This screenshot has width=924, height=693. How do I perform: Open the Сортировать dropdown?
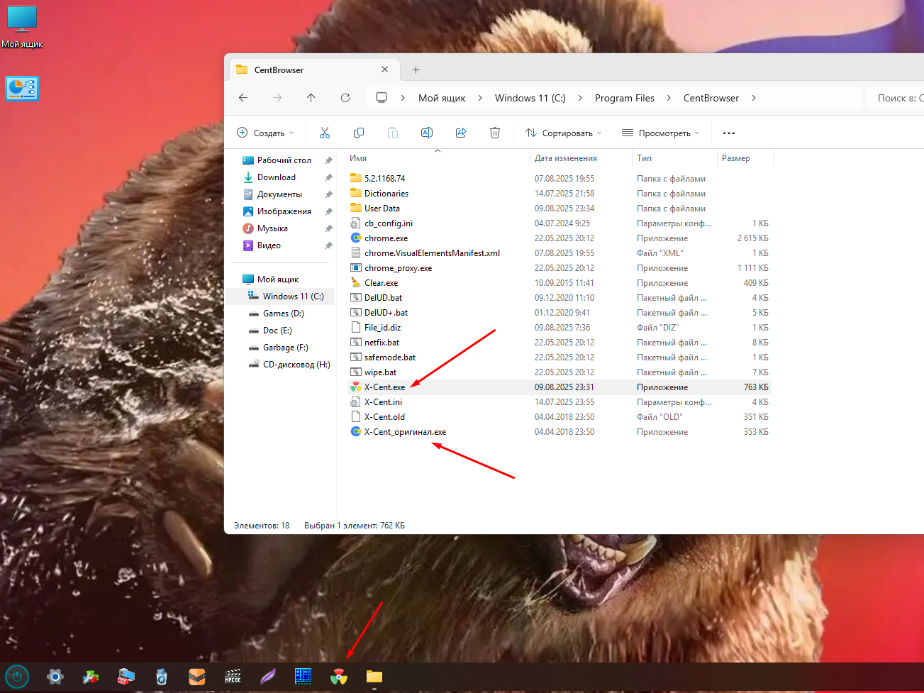click(x=563, y=133)
